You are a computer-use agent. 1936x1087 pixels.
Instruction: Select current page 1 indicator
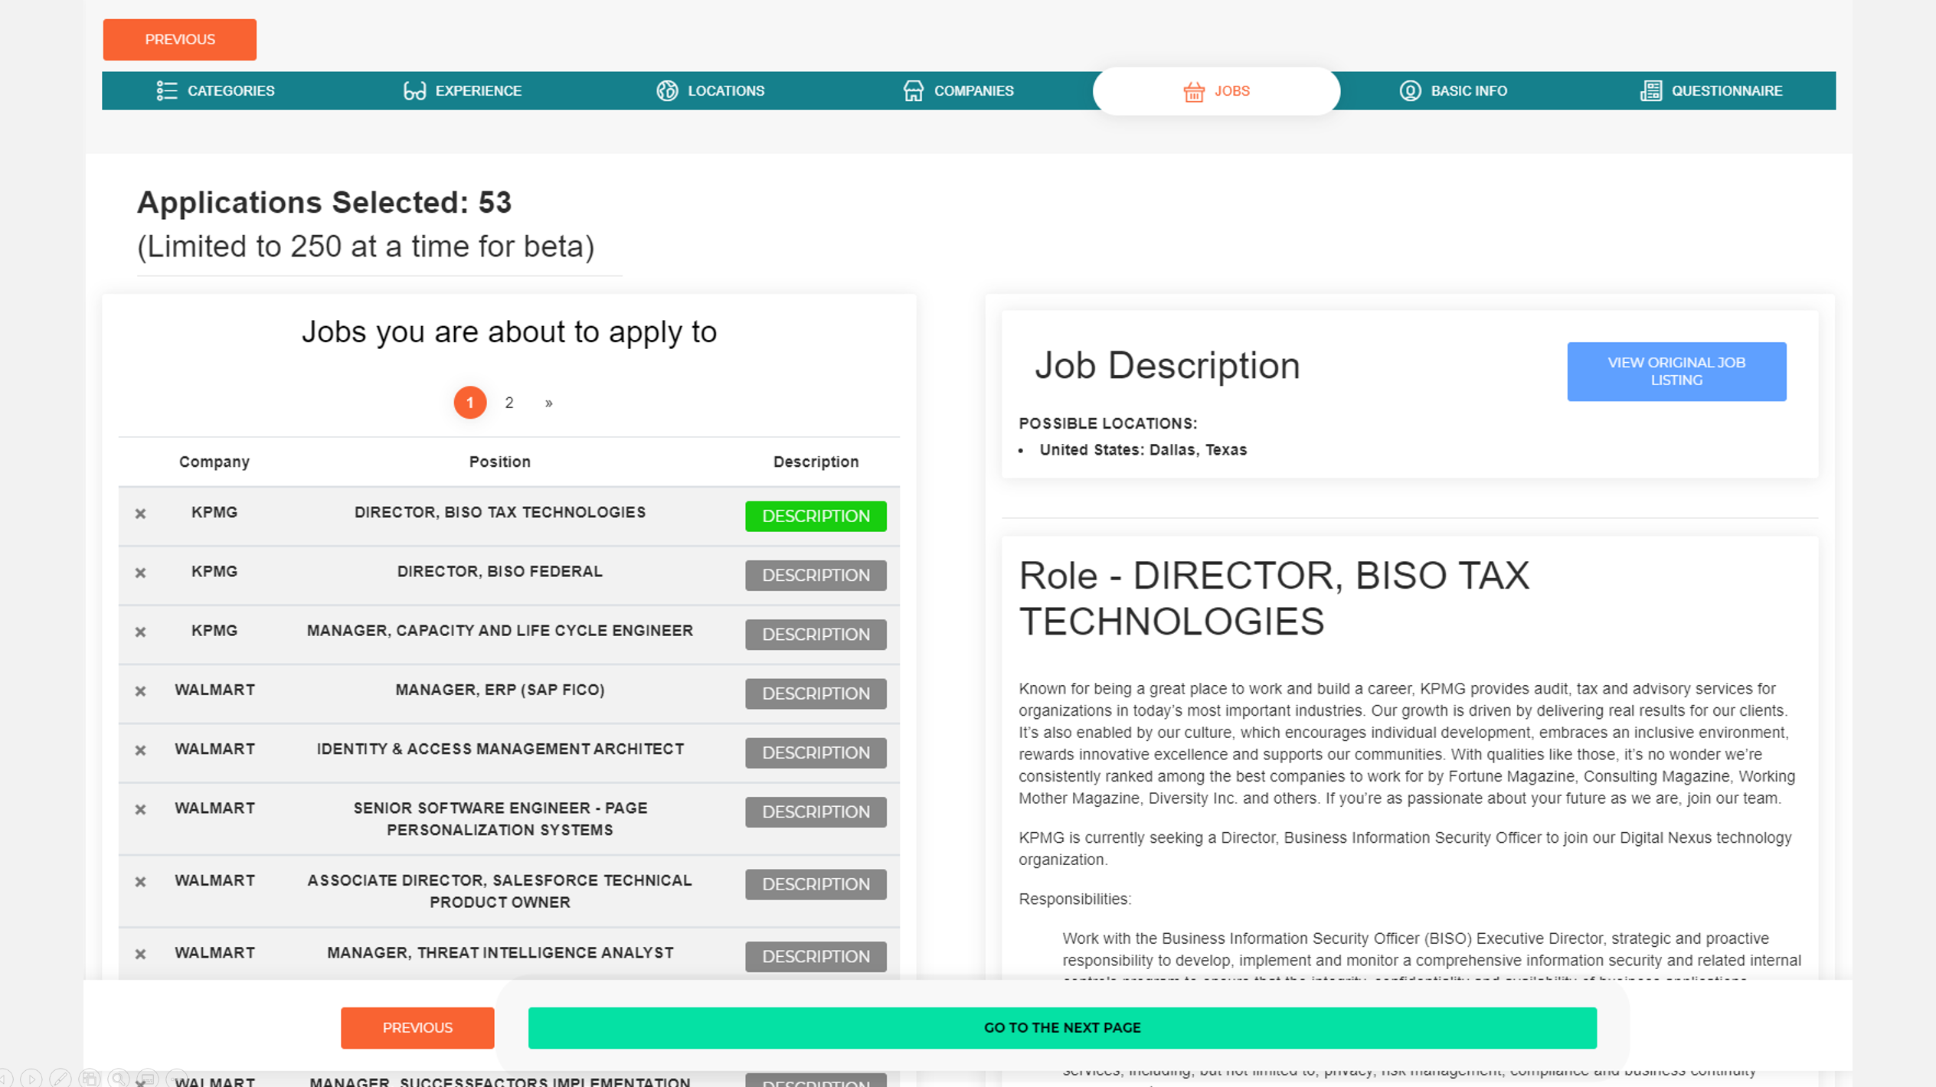[469, 403]
